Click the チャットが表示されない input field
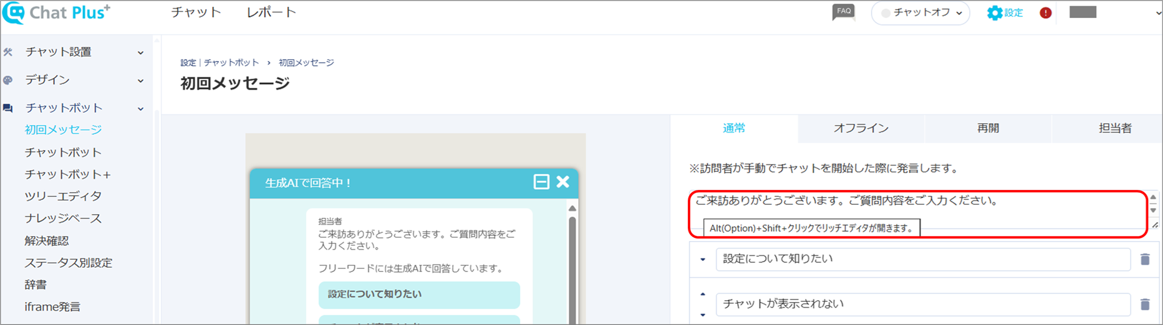 [923, 304]
